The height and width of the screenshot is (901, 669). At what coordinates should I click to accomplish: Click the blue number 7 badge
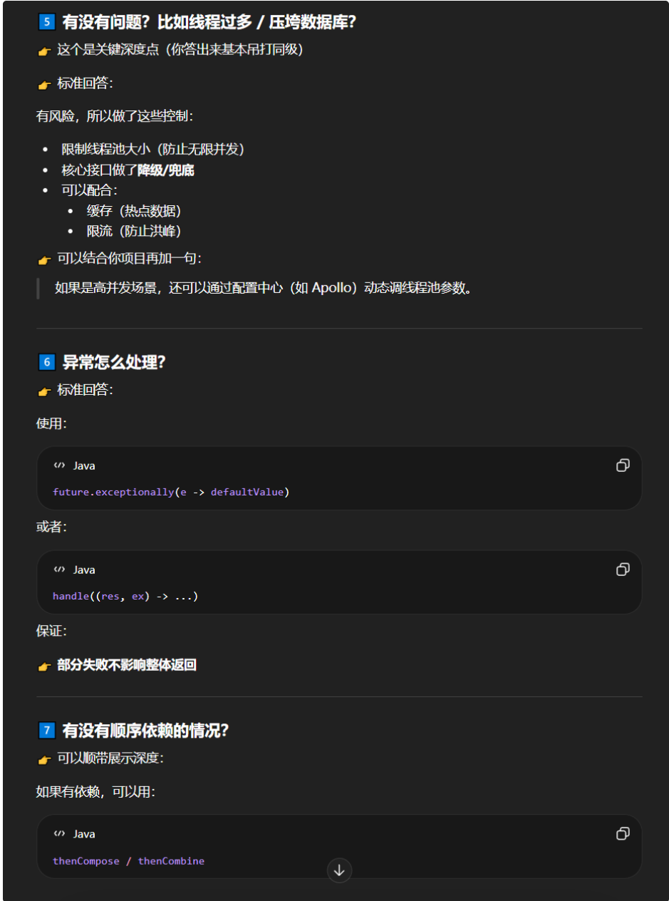46,731
